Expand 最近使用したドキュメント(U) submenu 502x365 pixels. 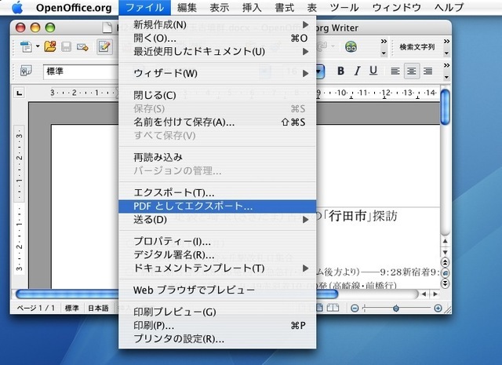coord(217,52)
